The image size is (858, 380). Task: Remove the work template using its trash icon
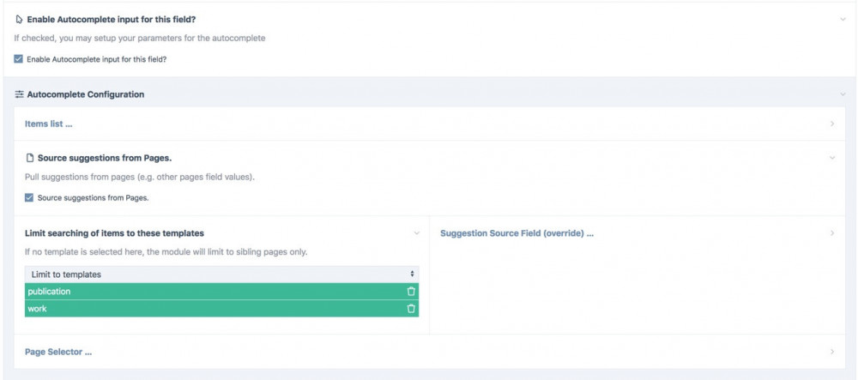411,309
